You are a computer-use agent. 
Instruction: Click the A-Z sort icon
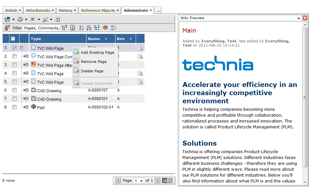click(x=81, y=28)
